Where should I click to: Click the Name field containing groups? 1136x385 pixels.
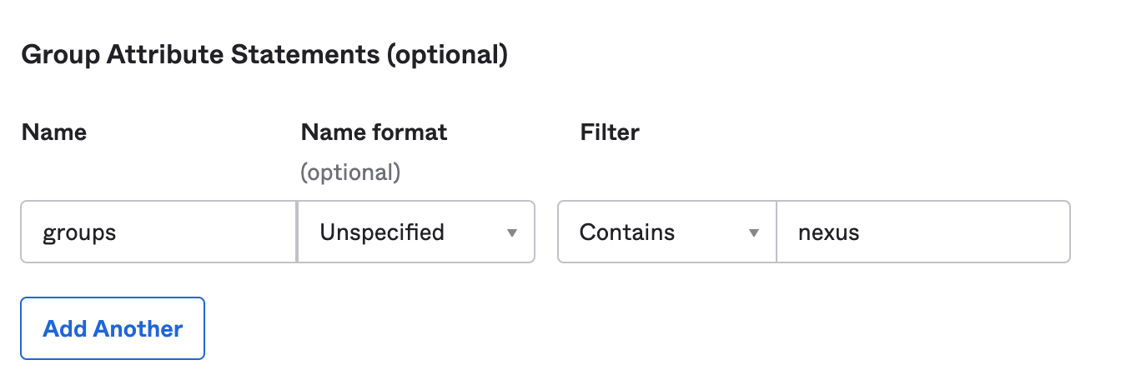point(158,232)
